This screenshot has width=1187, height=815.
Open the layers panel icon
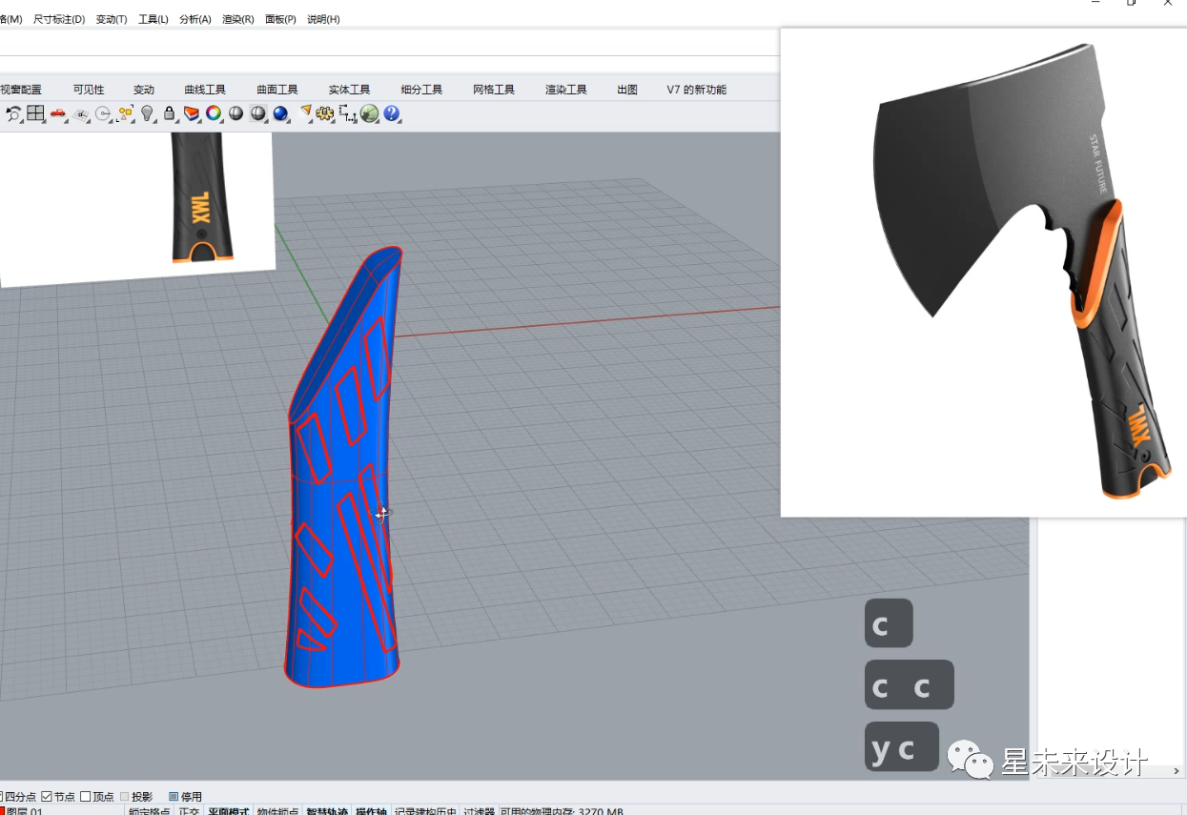[x=192, y=113]
